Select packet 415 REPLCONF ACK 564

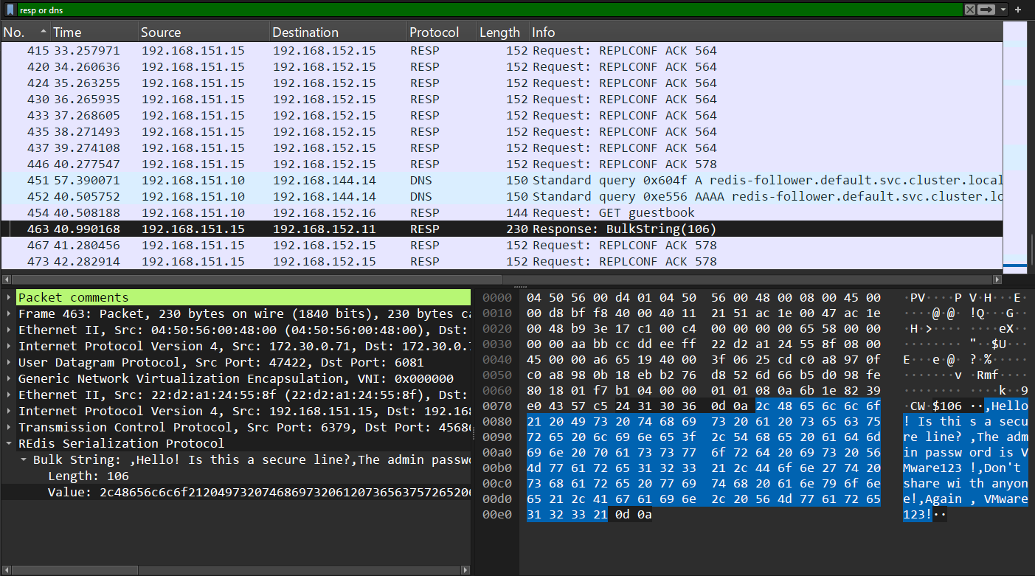point(502,51)
